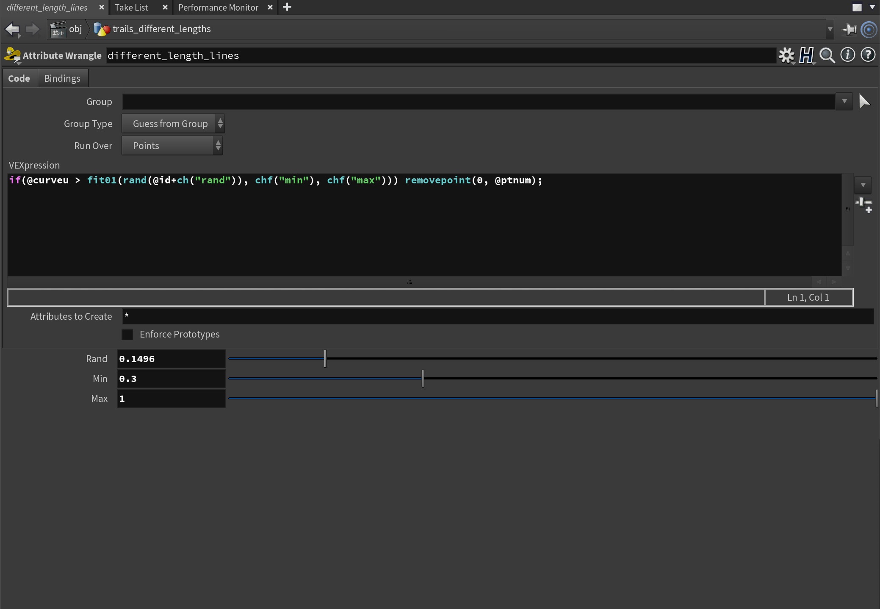Toggle the blue follow-selection ring icon
The height and width of the screenshot is (609, 880).
coord(869,29)
